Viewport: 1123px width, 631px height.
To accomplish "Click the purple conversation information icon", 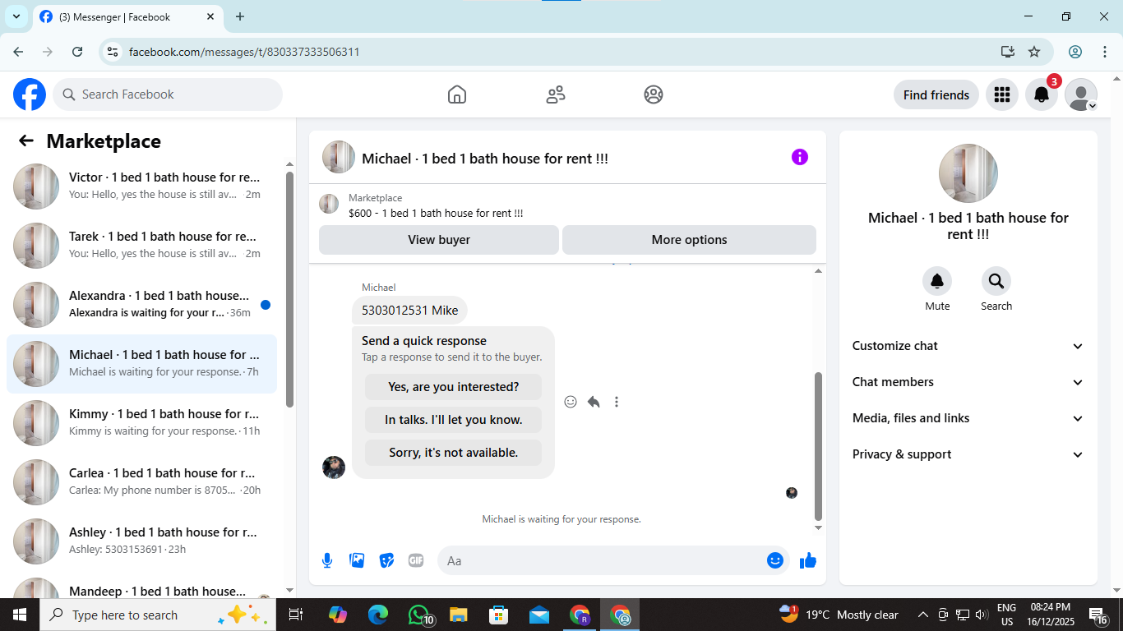I will point(800,157).
